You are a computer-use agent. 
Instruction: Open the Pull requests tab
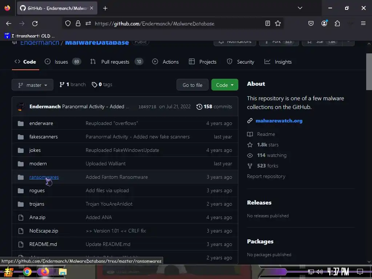pyautogui.click(x=117, y=62)
